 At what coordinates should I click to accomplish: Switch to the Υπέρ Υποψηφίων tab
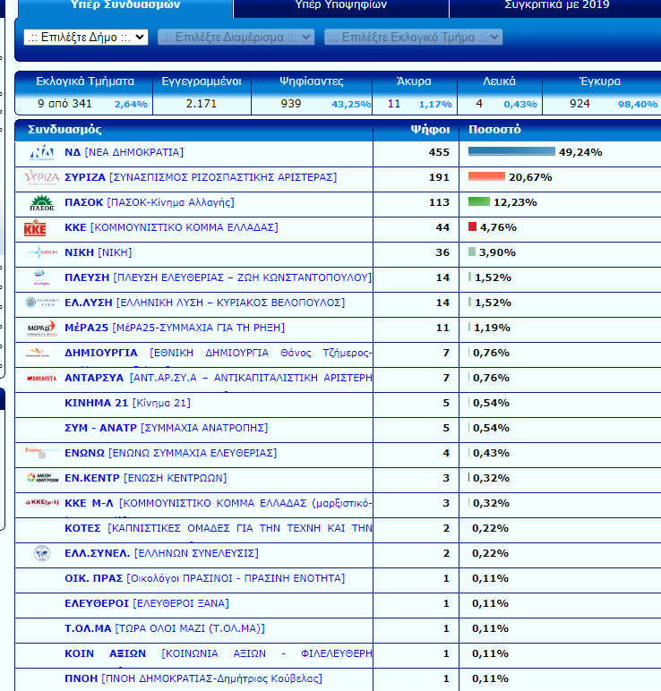tap(340, 5)
